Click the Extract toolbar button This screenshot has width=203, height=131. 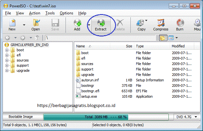[x=101, y=25]
